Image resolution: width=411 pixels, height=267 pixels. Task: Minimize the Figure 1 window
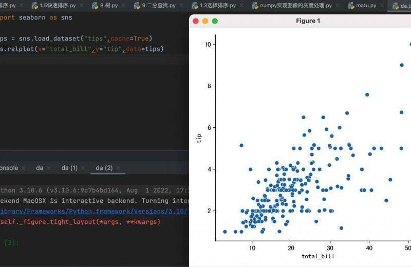pos(205,21)
